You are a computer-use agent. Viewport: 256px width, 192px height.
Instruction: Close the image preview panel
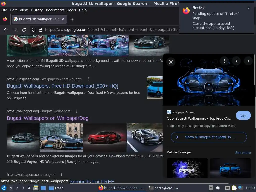[x=171, y=62]
